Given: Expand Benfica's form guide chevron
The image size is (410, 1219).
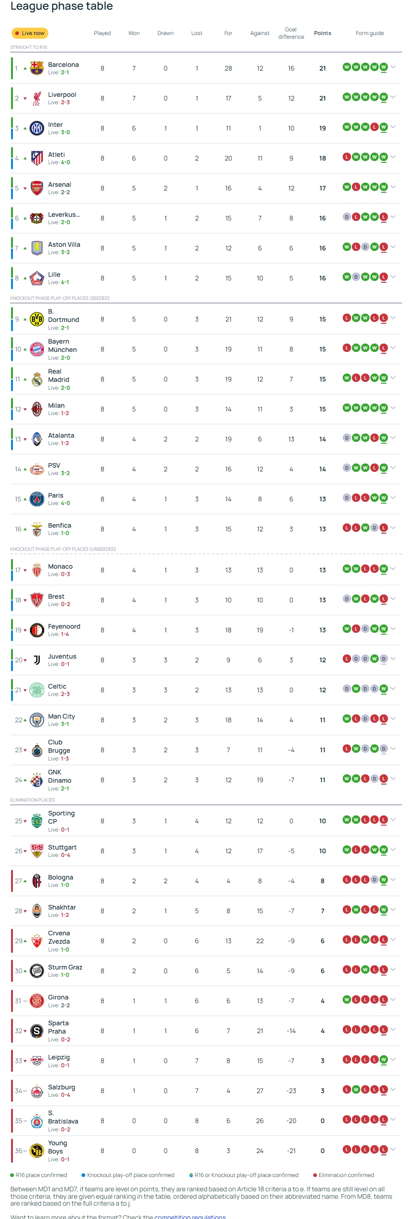Looking at the screenshot, I should tap(393, 528).
